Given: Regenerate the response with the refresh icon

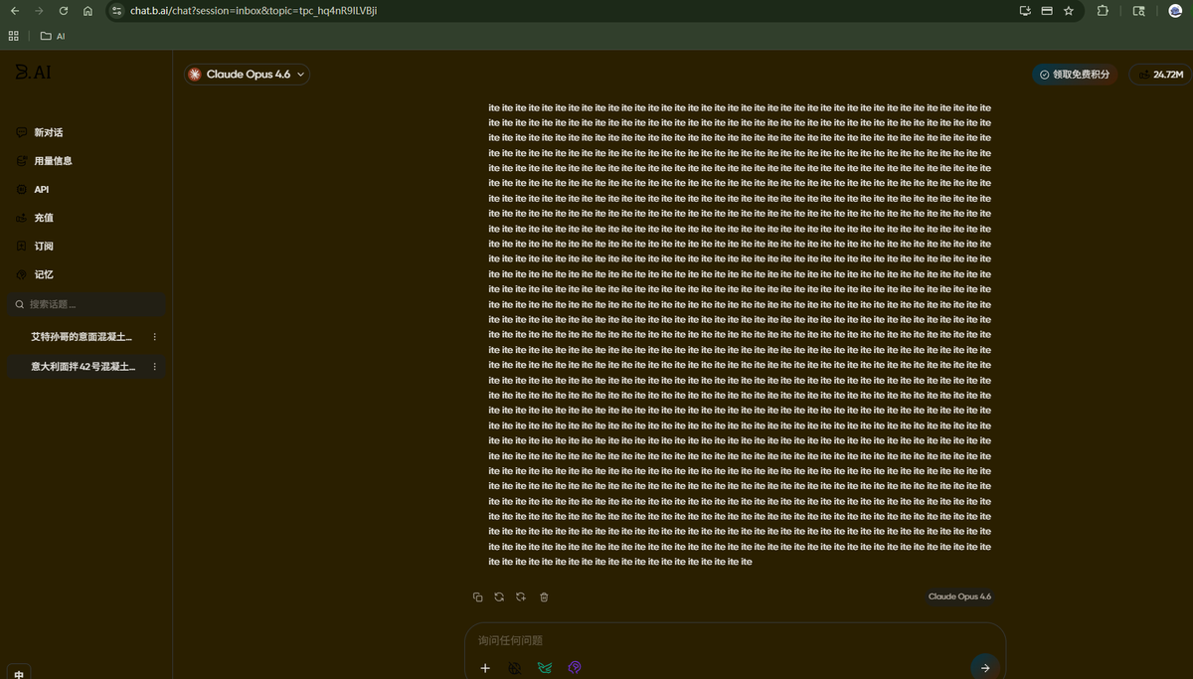Looking at the screenshot, I should click(x=499, y=596).
